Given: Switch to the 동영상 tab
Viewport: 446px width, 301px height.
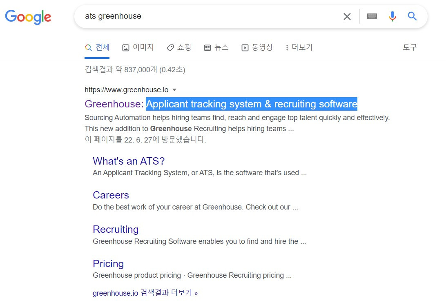Looking at the screenshot, I should pyautogui.click(x=257, y=47).
